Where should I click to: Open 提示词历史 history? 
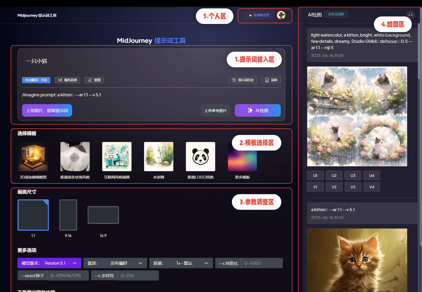[x=243, y=80]
